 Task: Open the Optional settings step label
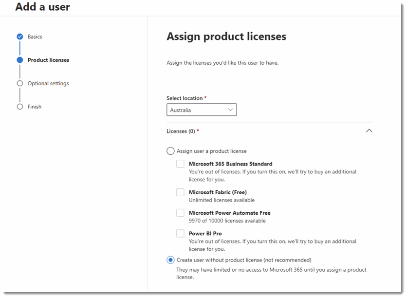point(48,83)
